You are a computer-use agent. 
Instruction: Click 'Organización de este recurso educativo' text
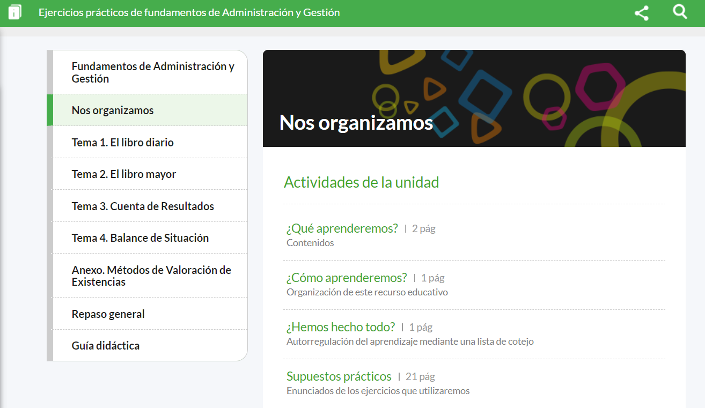(x=367, y=292)
